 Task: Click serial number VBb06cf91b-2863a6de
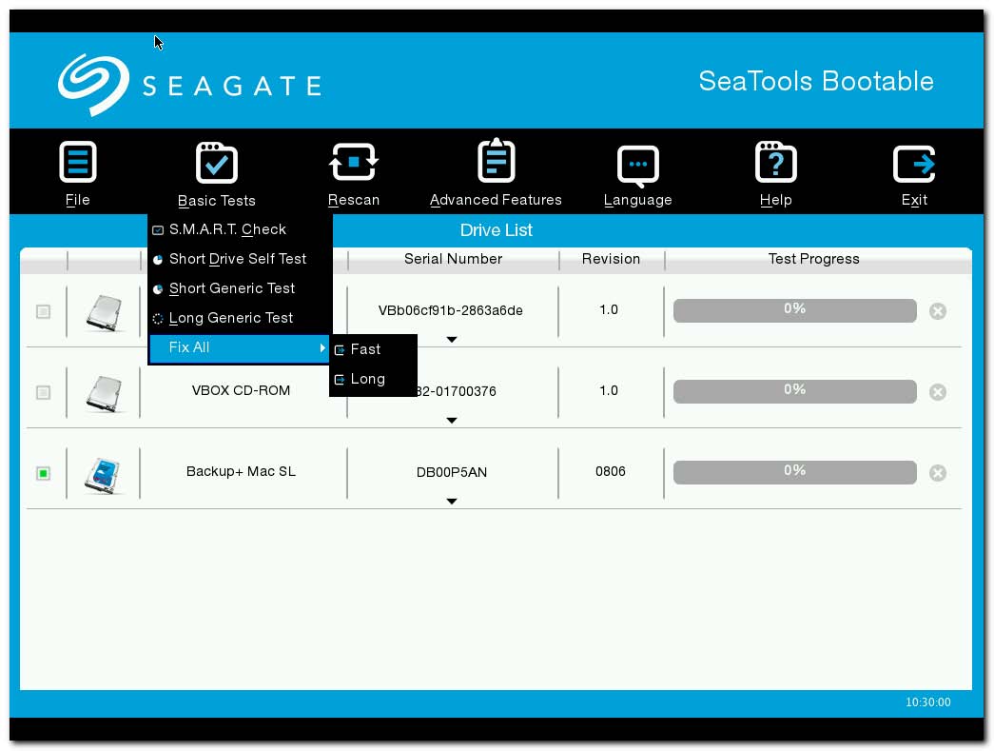point(451,310)
